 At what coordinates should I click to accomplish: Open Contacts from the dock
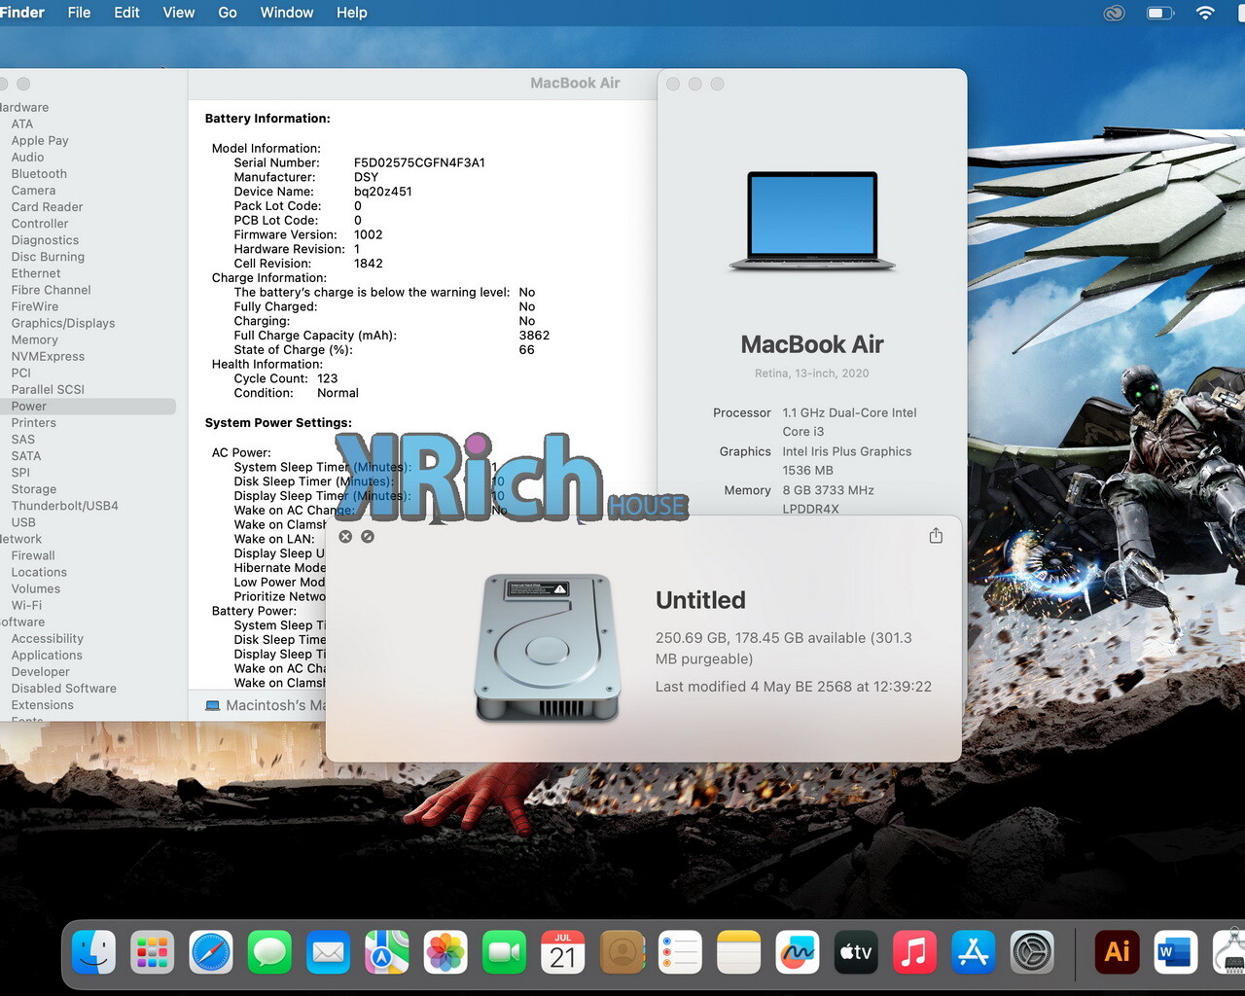click(622, 952)
